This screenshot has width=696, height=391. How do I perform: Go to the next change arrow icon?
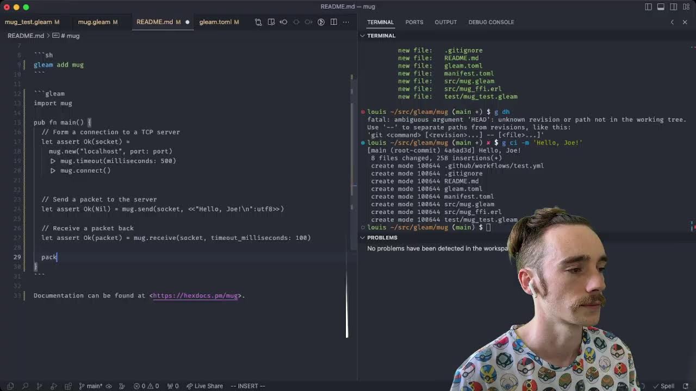[308, 22]
